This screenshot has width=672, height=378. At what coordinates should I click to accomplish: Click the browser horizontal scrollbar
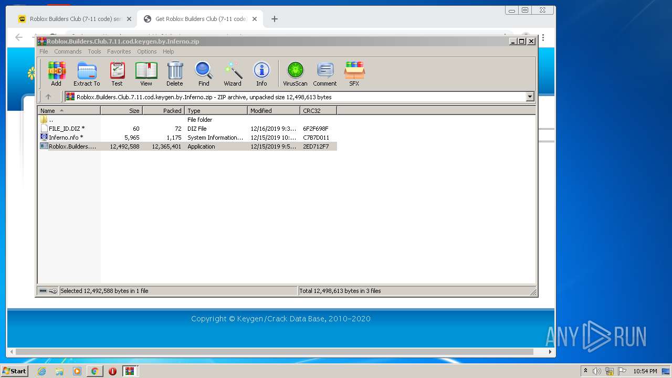click(275, 352)
